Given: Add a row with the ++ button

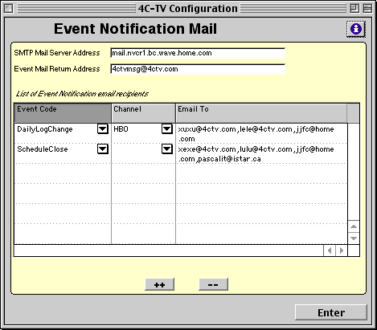Looking at the screenshot, I should [x=160, y=284].
